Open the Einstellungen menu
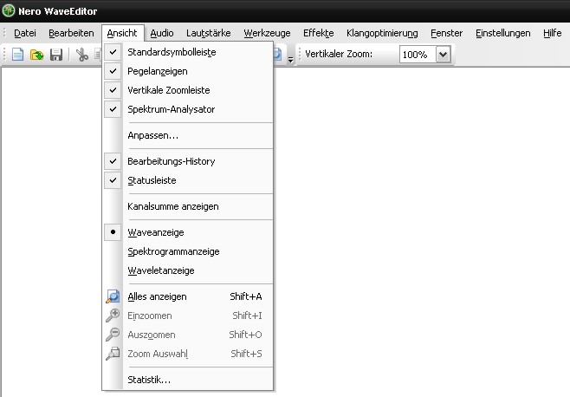Screen dimensions: 570x397 502,33
